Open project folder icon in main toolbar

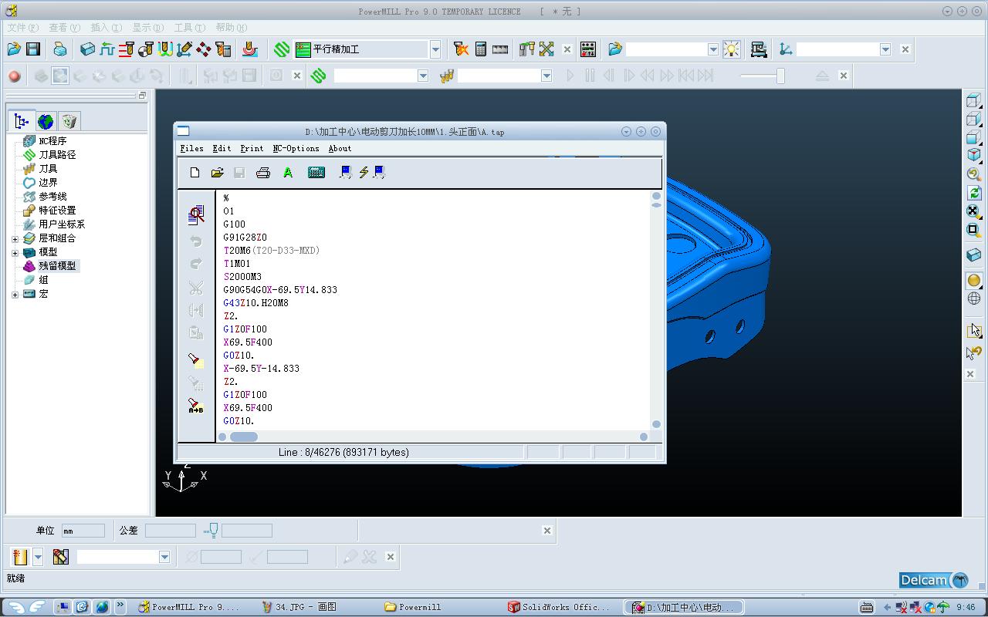pyautogui.click(x=14, y=49)
